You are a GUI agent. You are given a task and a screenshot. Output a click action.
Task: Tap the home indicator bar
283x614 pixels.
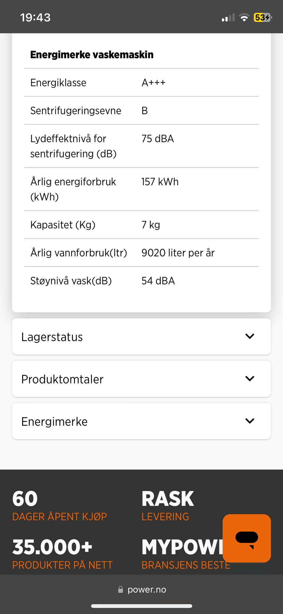[x=141, y=606]
